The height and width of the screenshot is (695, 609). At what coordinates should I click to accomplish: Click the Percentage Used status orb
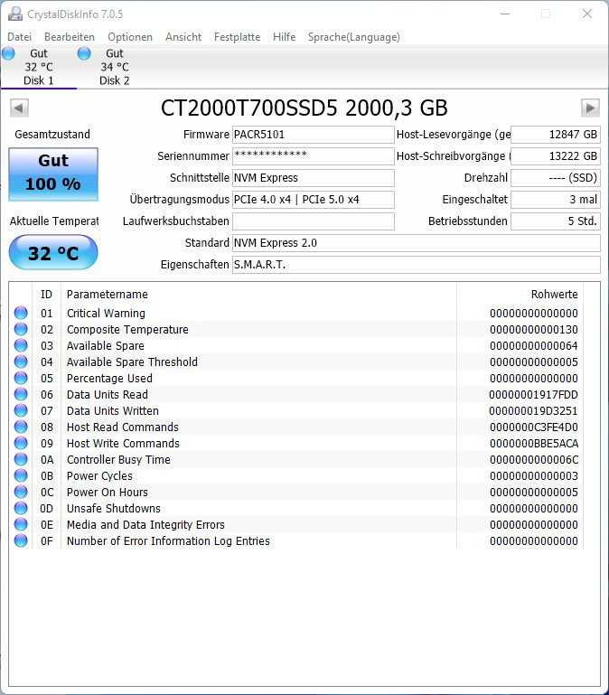coord(21,378)
